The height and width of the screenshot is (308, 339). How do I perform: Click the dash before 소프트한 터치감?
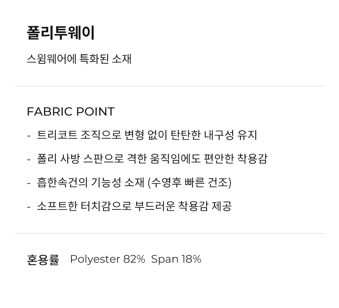(29, 206)
